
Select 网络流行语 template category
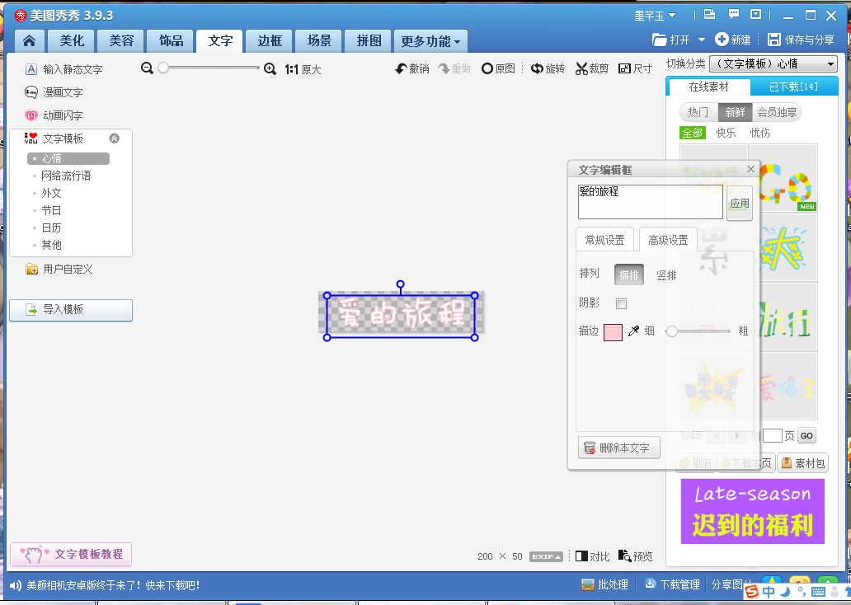click(x=66, y=176)
